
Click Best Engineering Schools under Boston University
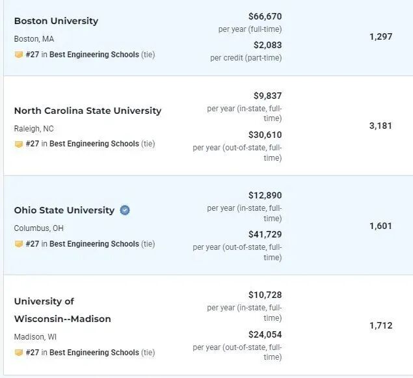[94, 55]
